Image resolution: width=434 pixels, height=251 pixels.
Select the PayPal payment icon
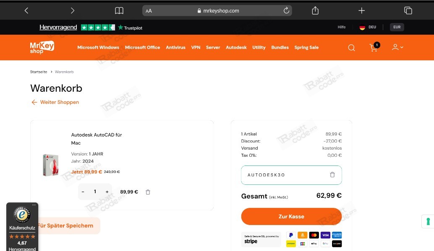pos(291,235)
